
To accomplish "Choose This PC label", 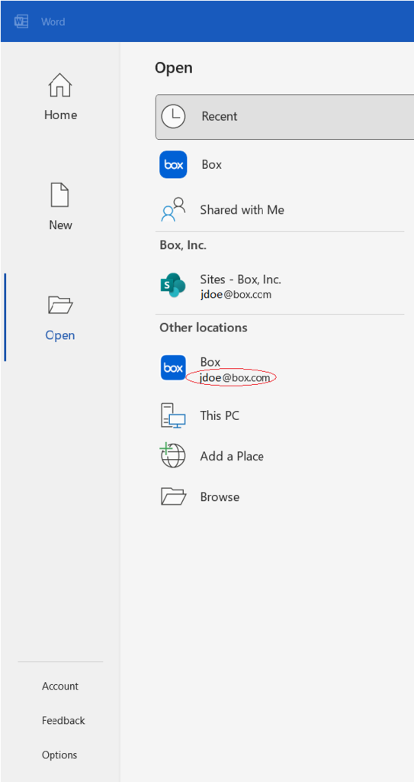I will [220, 415].
